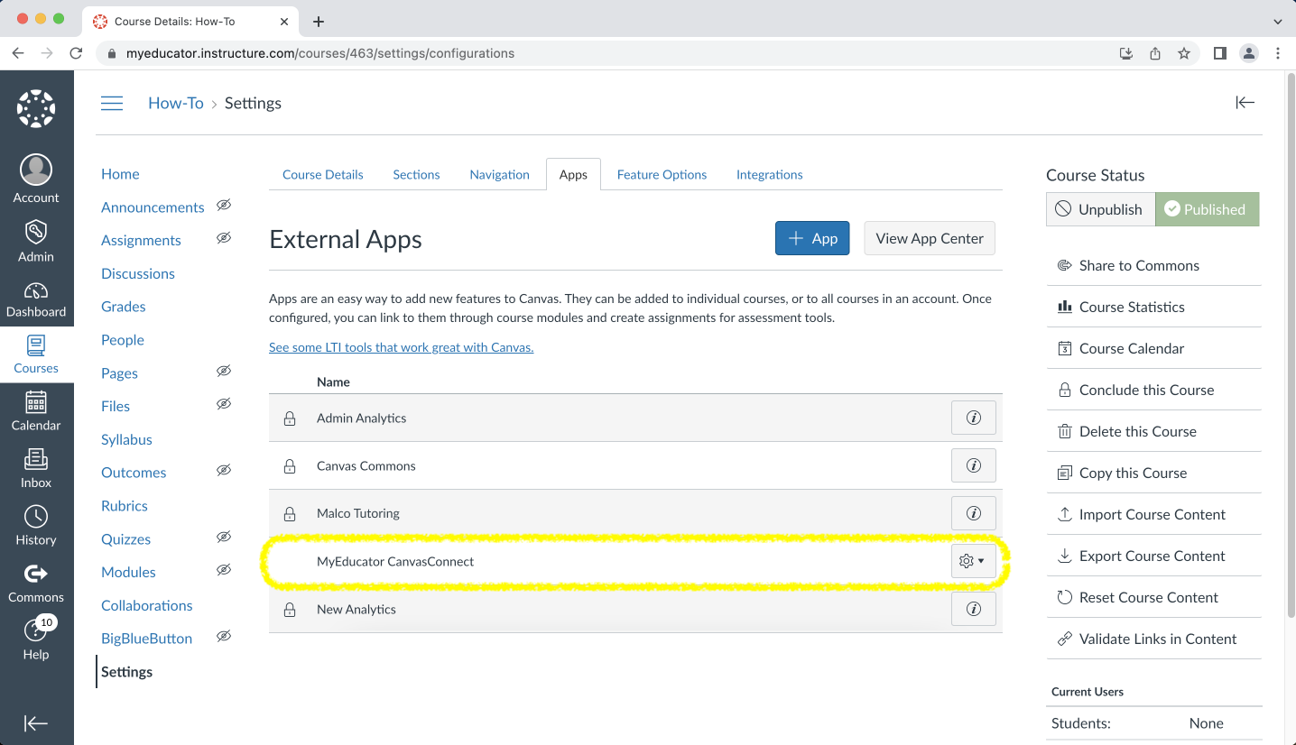Switch to Navigation tab
1296x745 pixels.
[499, 174]
